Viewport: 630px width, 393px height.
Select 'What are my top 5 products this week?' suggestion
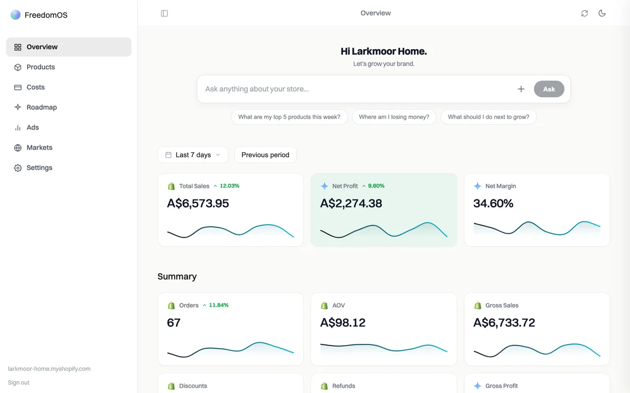click(289, 117)
